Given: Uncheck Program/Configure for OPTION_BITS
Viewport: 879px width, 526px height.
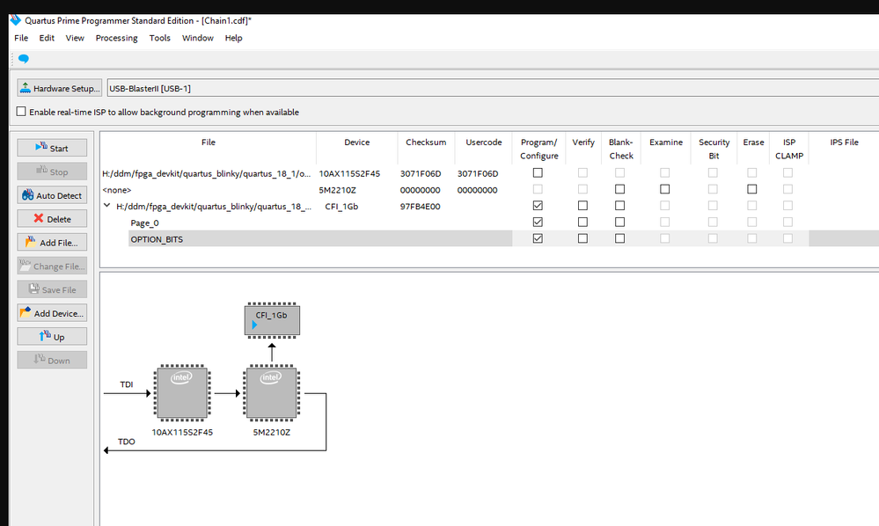Looking at the screenshot, I should click(x=538, y=238).
